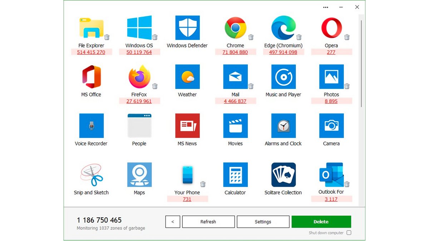Select the Snip and Sketch icon
This screenshot has width=429, height=241.
coord(91,175)
